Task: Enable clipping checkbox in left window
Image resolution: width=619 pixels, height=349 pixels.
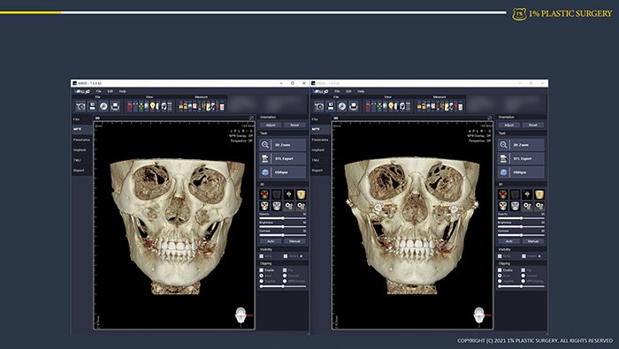Action: pos(262,270)
